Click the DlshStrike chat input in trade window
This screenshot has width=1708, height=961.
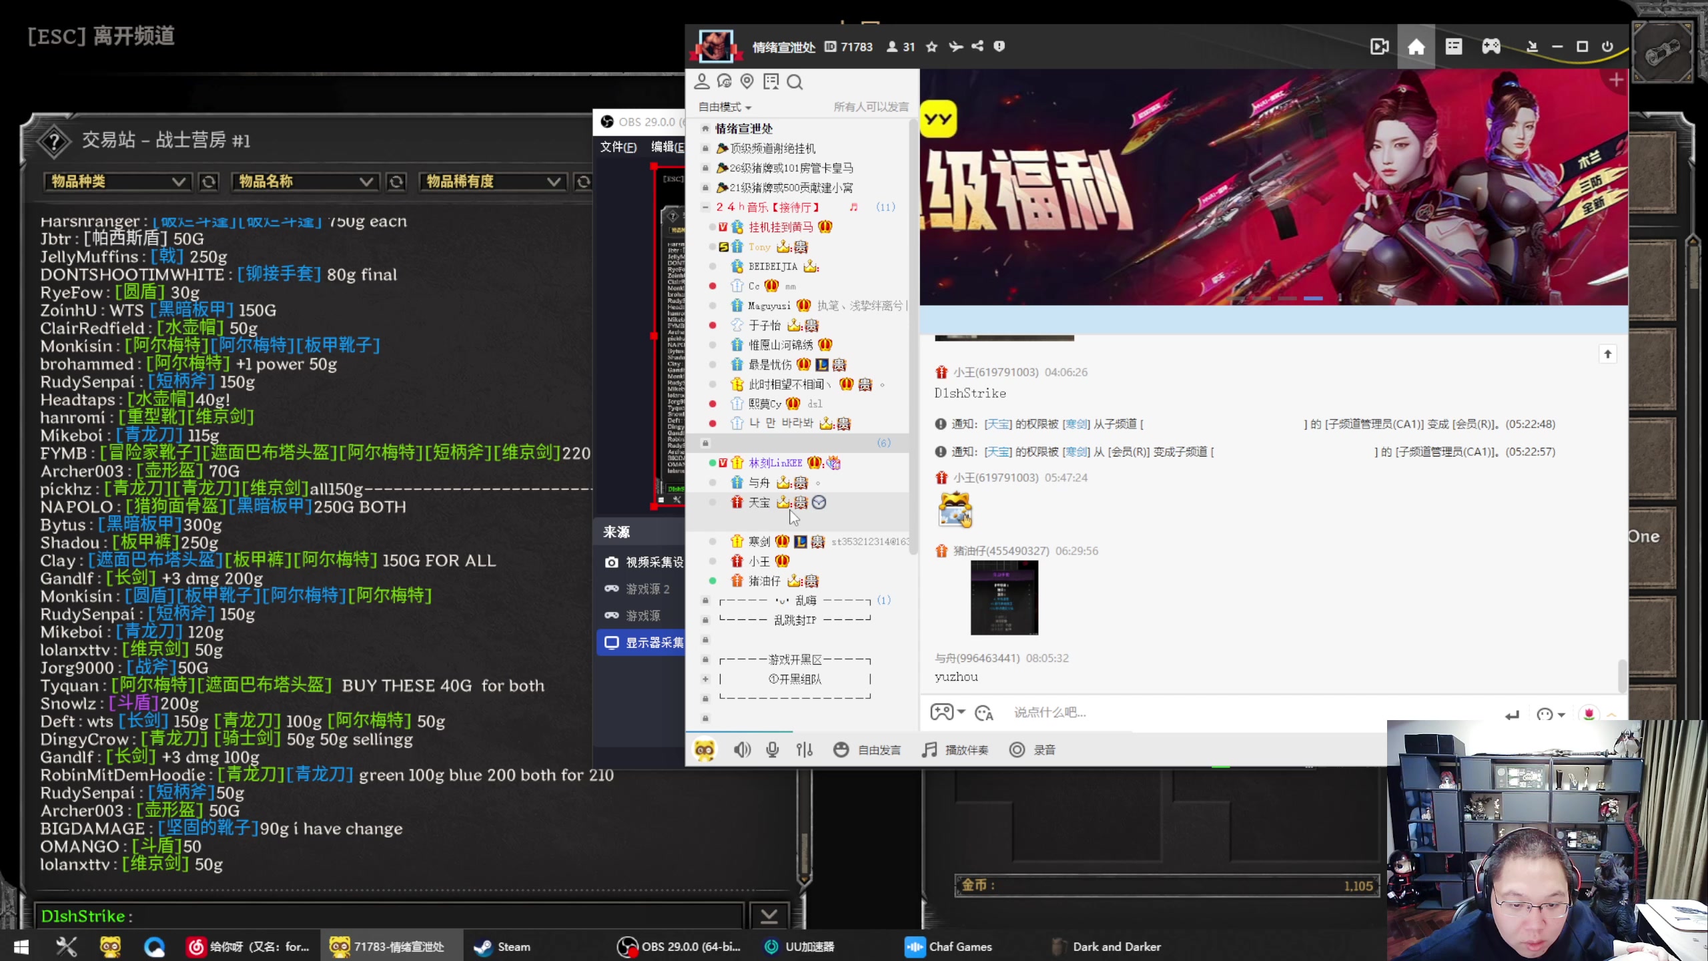click(389, 916)
